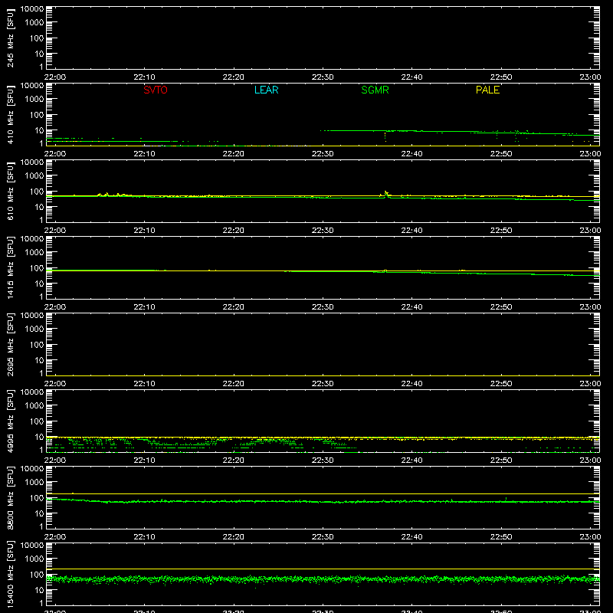613x613 pixels.
Task: Select the 410 MHz [SFU] axis label
Action: click(x=11, y=115)
